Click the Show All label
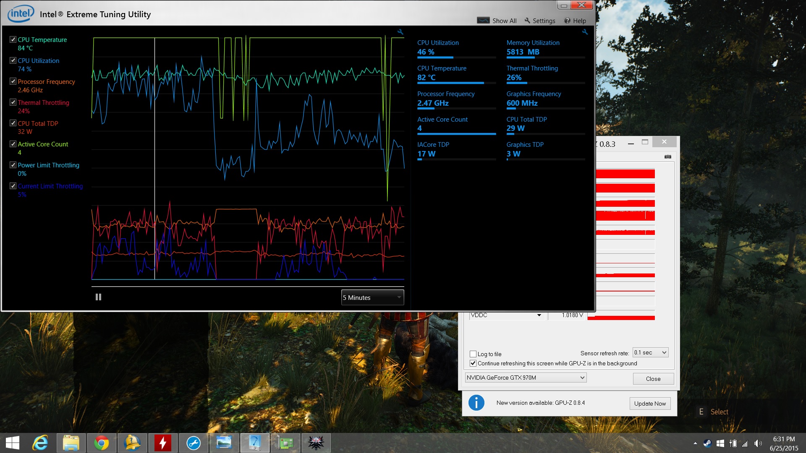Viewport: 806px width, 453px height. [504, 21]
